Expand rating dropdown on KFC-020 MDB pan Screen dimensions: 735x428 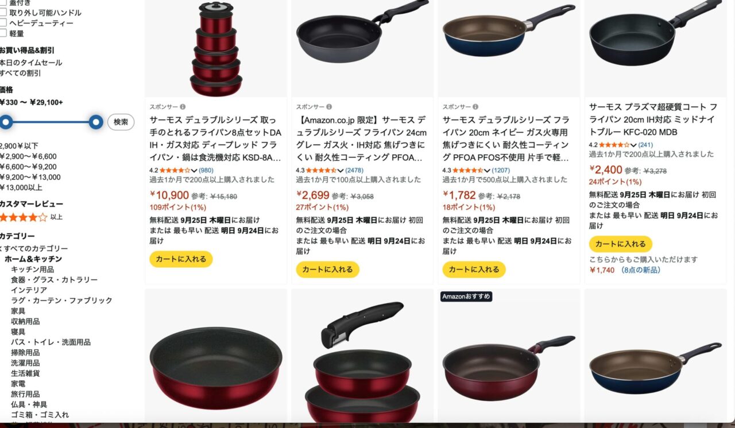633,145
